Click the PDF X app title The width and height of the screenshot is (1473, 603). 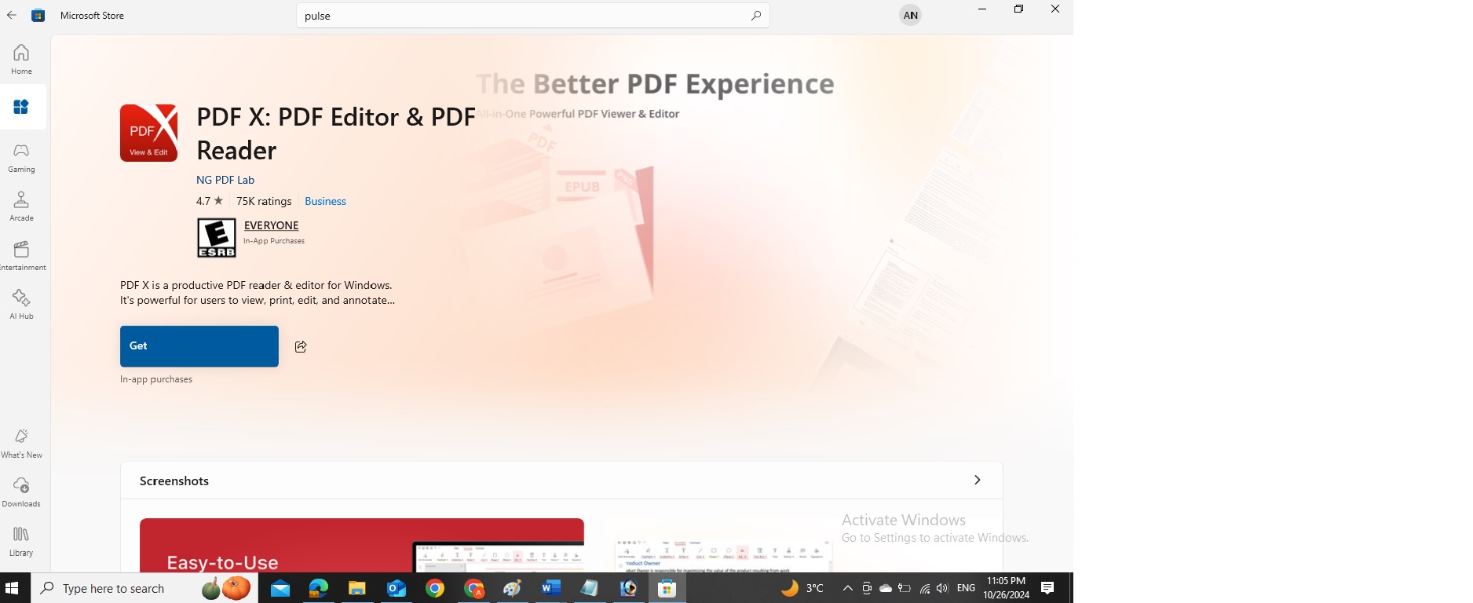(336, 133)
